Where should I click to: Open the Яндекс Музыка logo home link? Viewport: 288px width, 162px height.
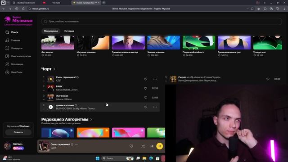(x=18, y=20)
